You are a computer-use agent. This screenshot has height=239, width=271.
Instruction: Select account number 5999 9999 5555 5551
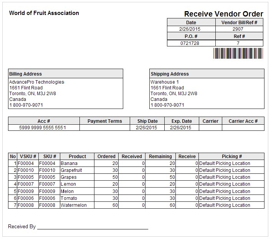tap(43, 128)
